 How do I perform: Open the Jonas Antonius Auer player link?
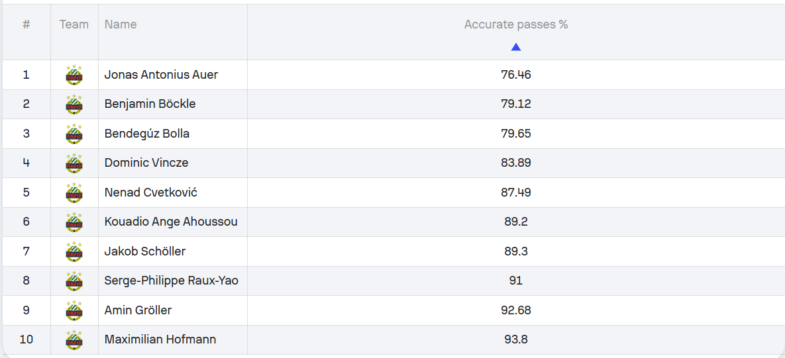point(161,75)
